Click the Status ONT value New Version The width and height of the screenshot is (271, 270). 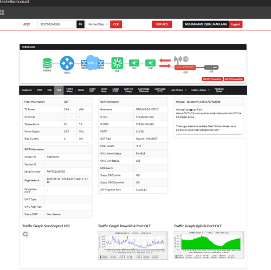tap(54, 214)
